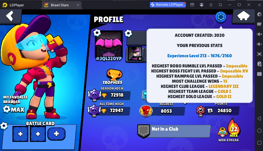Open the LDPlayer hamburger menu
This screenshot has height=151, width=263.
[211, 5]
